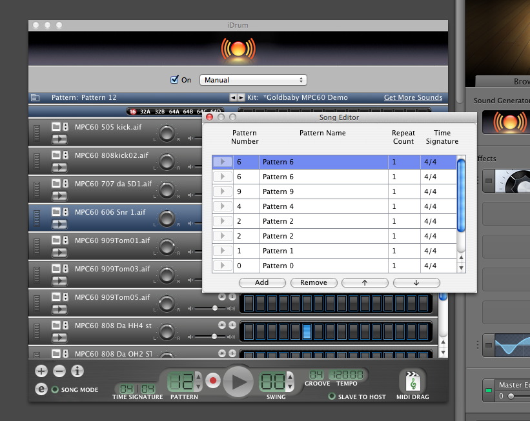
Task: Uncheck the On checkbox
Action: coord(174,80)
